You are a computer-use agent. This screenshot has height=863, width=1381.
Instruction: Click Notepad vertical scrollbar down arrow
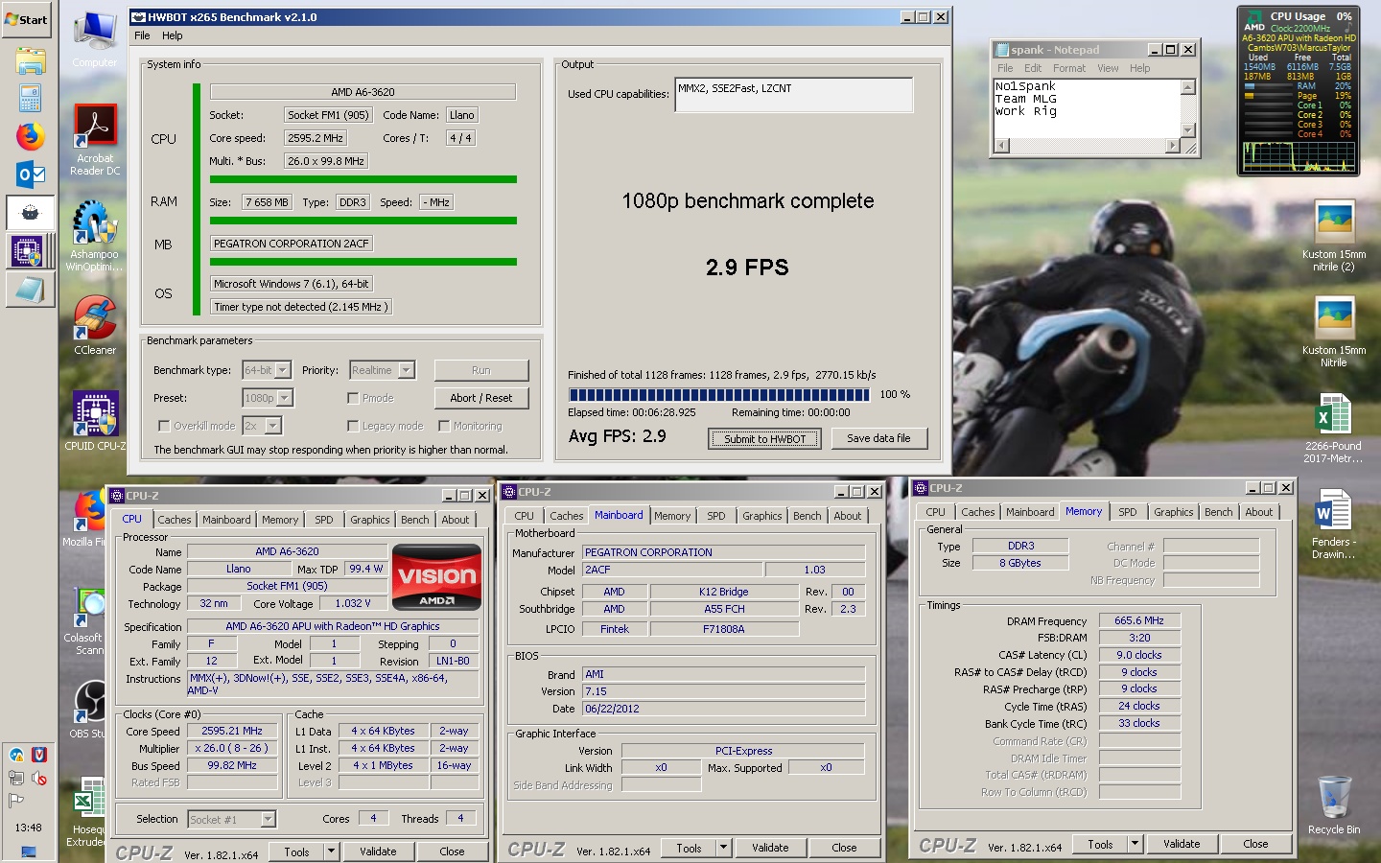pyautogui.click(x=1188, y=130)
